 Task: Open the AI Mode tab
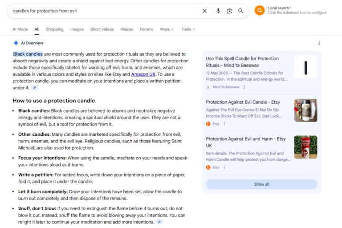[20, 29]
